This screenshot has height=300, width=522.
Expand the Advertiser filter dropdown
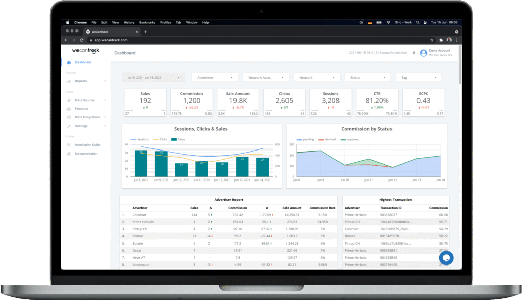[215, 77]
